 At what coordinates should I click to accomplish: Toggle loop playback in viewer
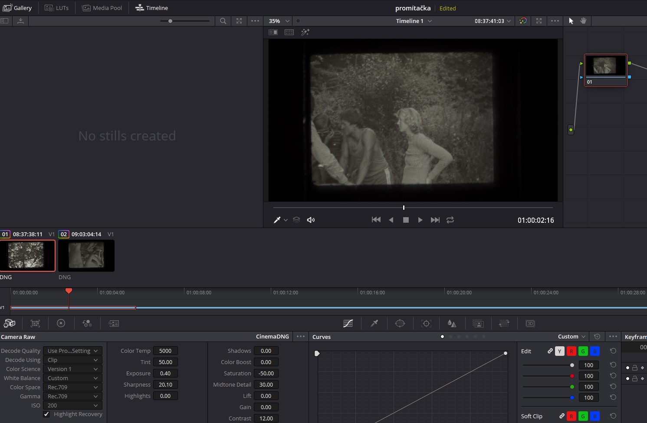[x=450, y=220]
